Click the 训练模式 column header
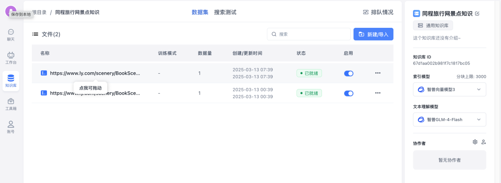The width and height of the screenshot is (501, 183). (x=167, y=53)
